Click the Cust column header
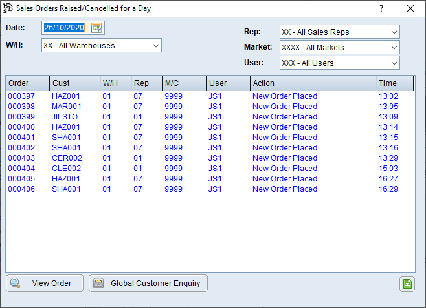This screenshot has width=426, height=308. click(74, 83)
